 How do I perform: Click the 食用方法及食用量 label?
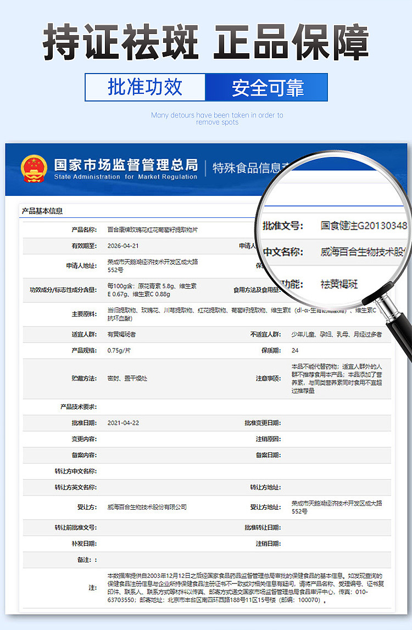257,290
